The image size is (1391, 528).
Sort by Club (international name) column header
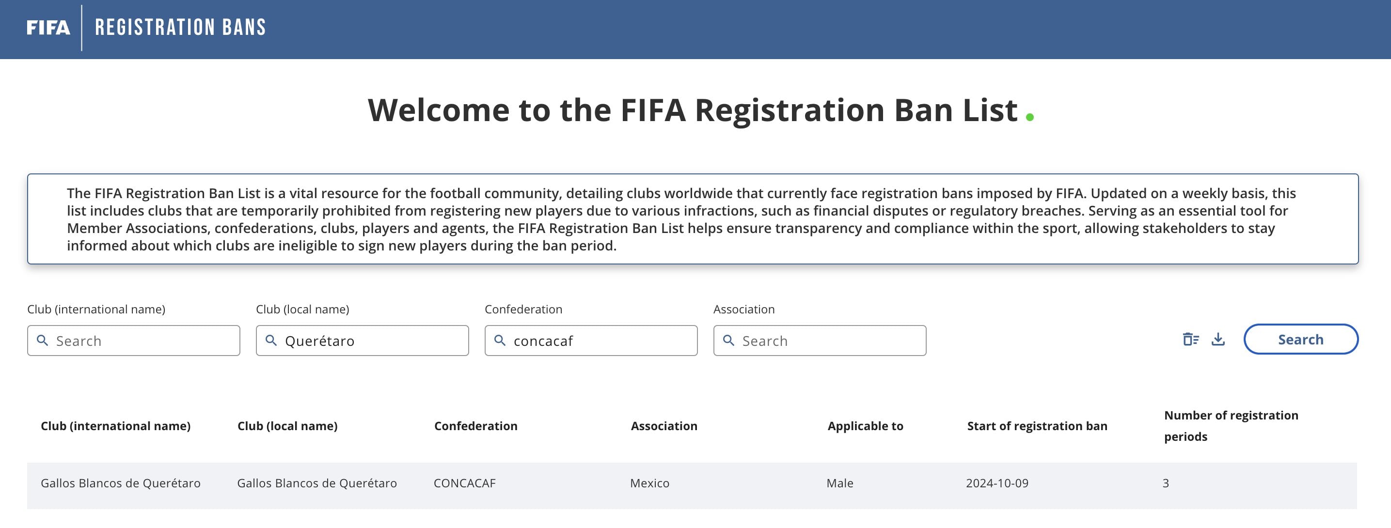[x=115, y=426]
